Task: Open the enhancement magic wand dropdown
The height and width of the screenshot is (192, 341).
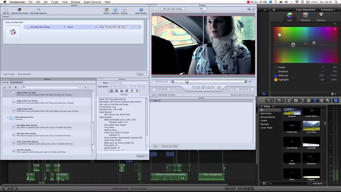Action: tap(270, 101)
